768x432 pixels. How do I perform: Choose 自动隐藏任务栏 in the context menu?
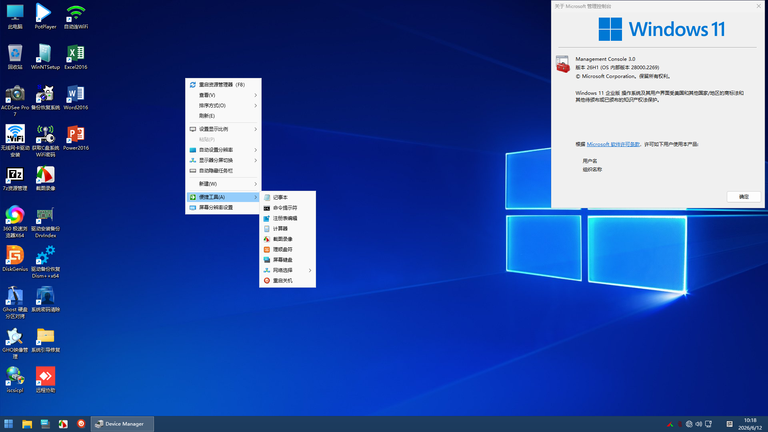[x=223, y=171]
